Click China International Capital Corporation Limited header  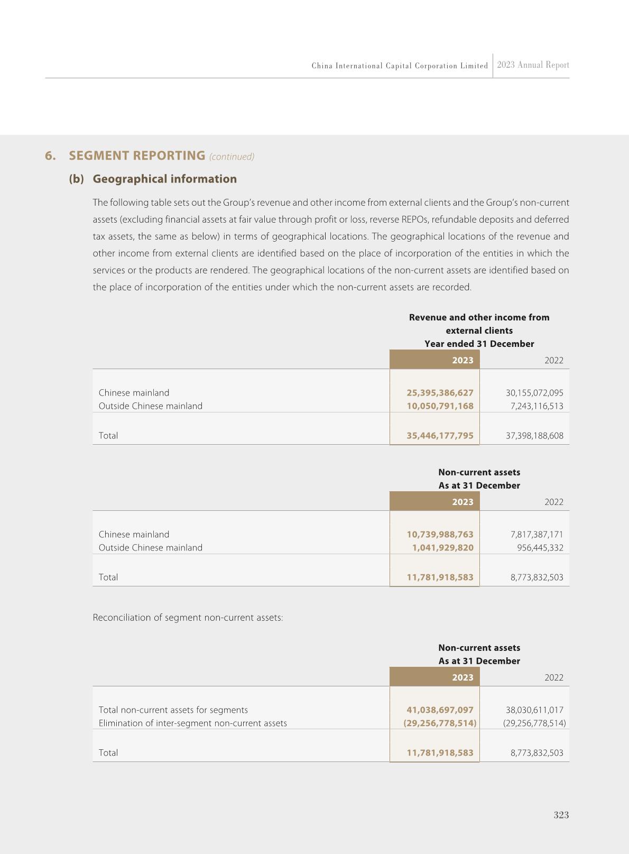[x=400, y=66]
